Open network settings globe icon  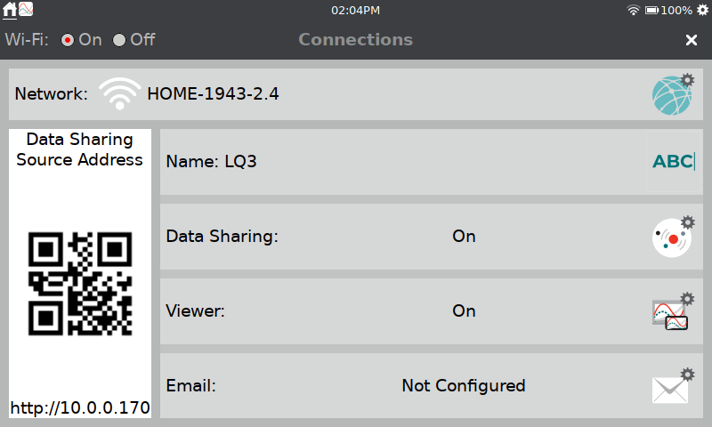(673, 94)
